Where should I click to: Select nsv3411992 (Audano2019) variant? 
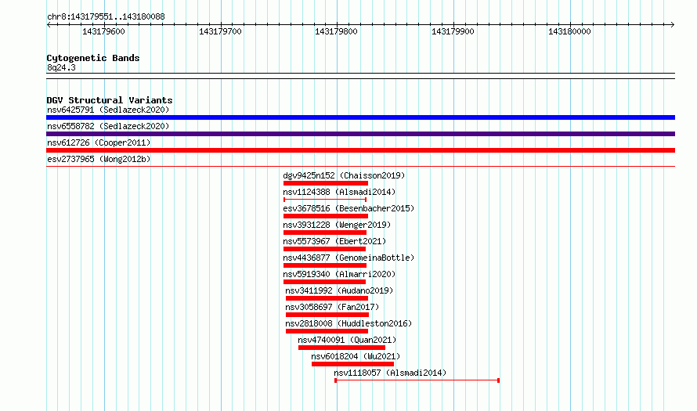(x=339, y=290)
